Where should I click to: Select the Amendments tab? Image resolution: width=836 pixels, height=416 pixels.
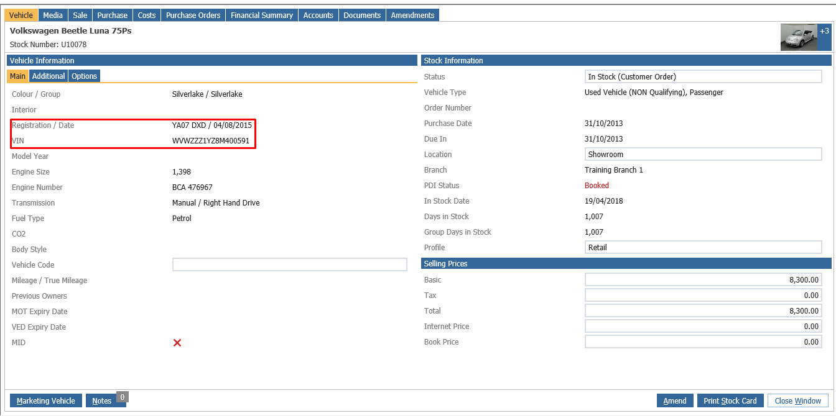point(413,15)
